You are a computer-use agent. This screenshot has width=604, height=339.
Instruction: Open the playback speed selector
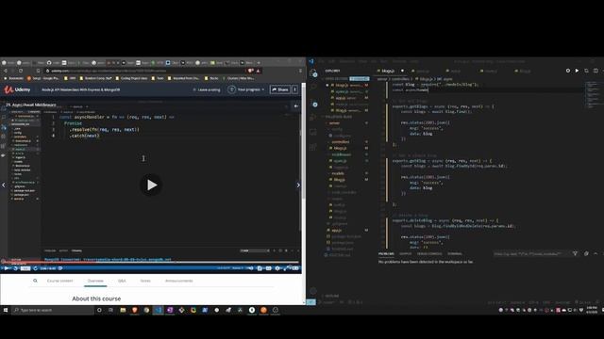tap(25, 268)
